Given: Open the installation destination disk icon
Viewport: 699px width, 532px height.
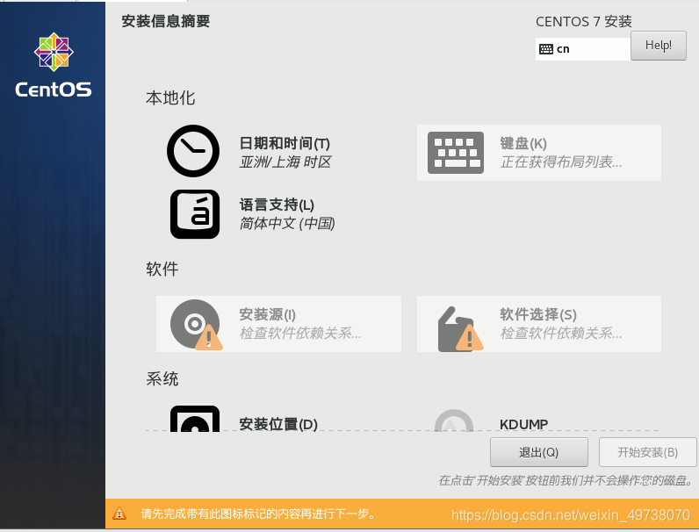Looking at the screenshot, I should pyautogui.click(x=195, y=419).
